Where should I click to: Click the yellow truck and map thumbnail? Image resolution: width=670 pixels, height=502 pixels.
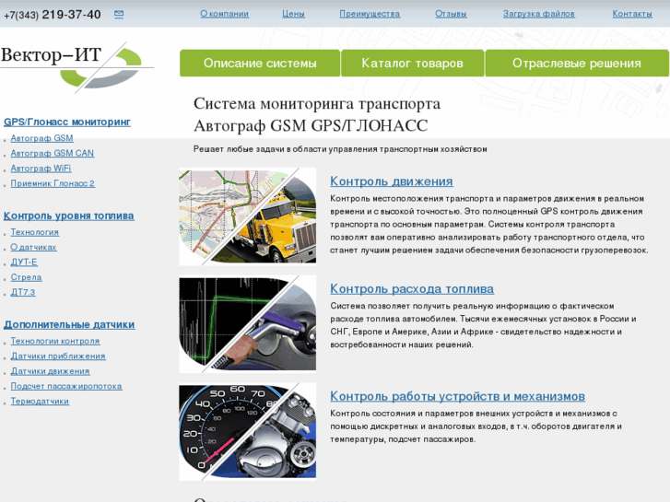tap(247, 216)
